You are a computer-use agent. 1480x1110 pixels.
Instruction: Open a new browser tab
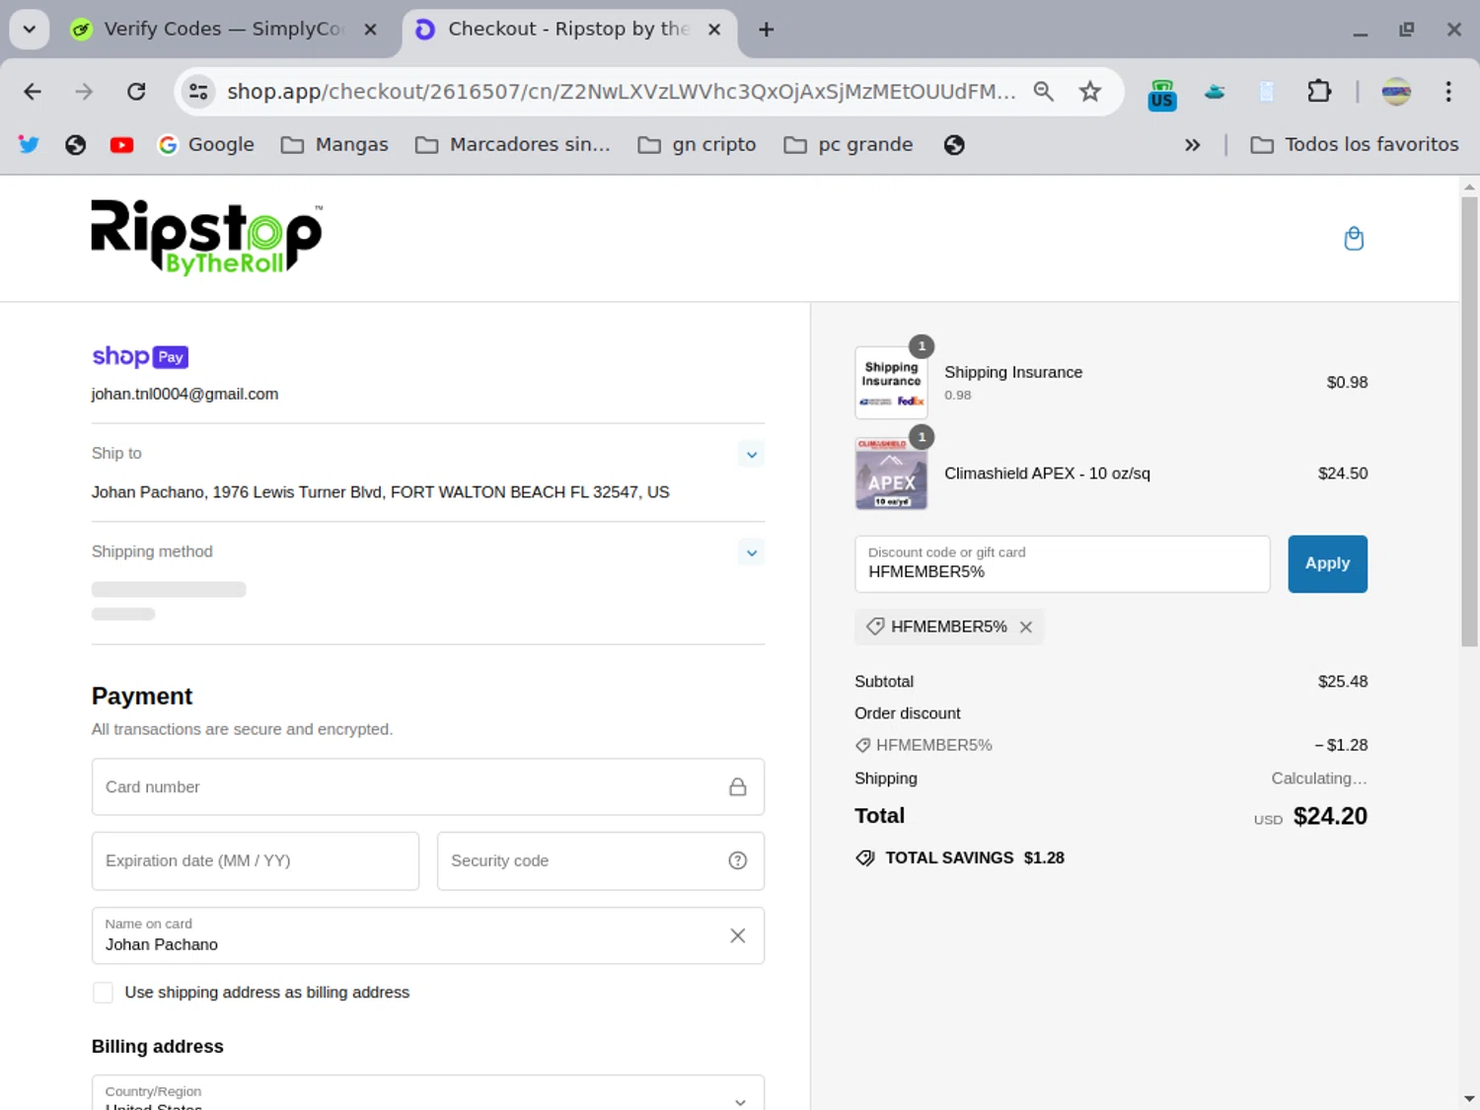pyautogui.click(x=766, y=30)
